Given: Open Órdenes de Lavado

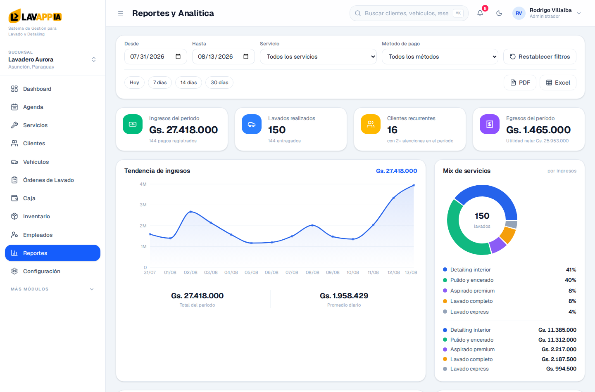Looking at the screenshot, I should pos(52,180).
